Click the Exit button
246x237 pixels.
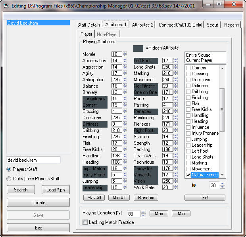38,227
